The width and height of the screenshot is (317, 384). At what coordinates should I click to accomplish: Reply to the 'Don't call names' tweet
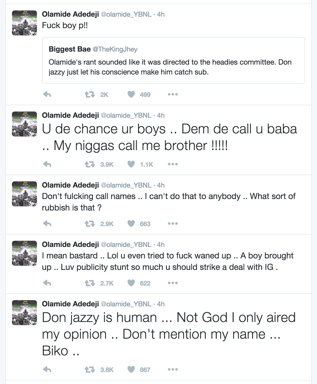[47, 224]
